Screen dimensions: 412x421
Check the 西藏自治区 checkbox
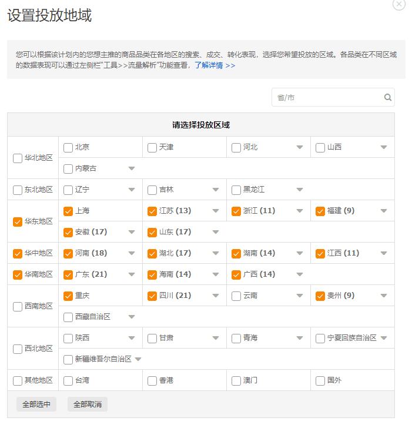68,317
